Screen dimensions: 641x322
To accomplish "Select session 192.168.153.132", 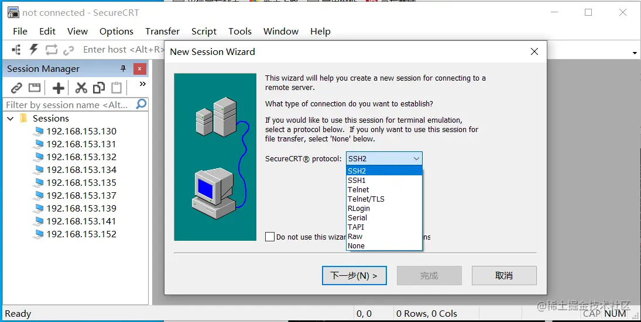I will (81, 157).
